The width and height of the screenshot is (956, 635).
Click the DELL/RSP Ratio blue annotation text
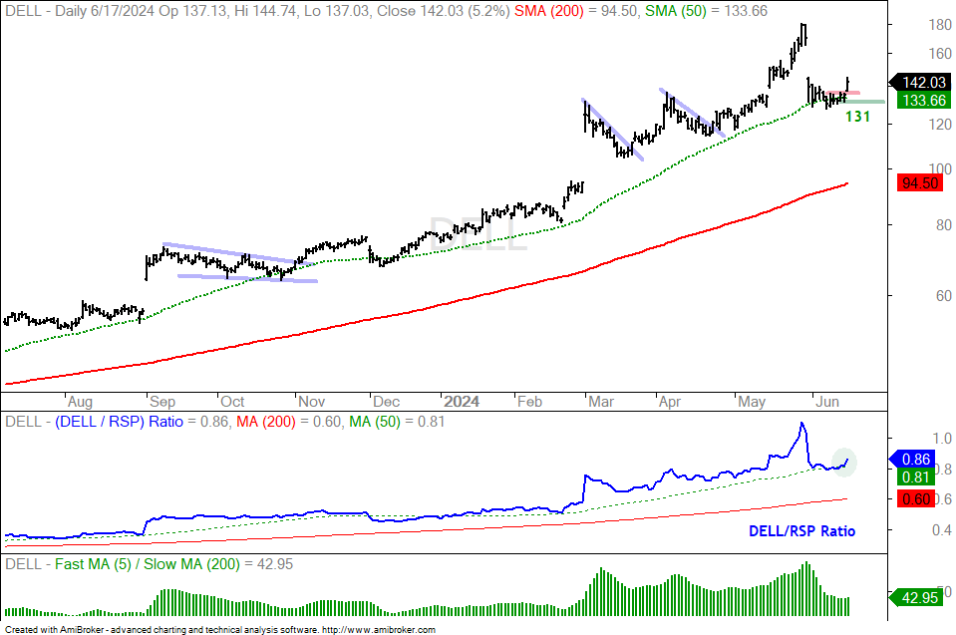(x=801, y=531)
